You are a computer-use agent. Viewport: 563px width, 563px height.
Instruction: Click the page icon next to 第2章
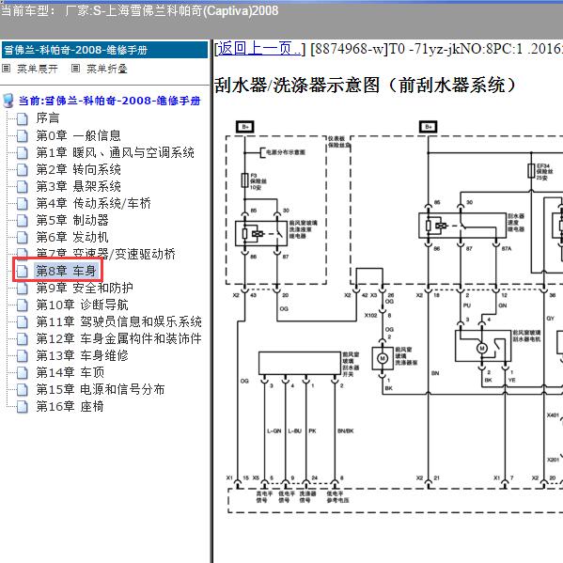(23, 170)
